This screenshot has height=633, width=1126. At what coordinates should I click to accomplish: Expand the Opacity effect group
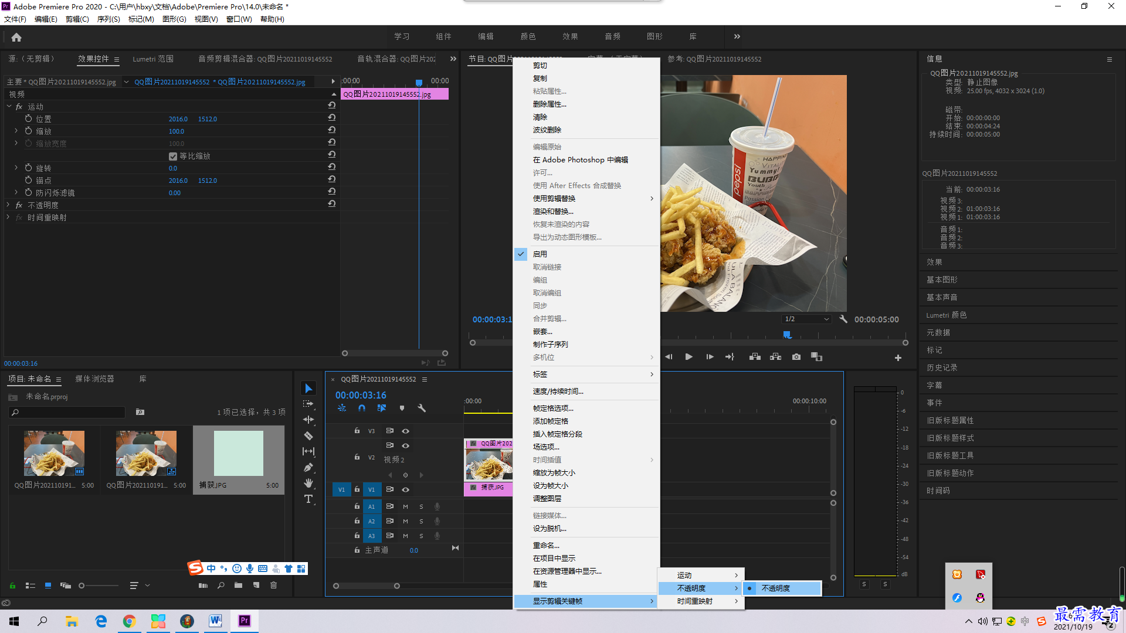[x=8, y=205]
